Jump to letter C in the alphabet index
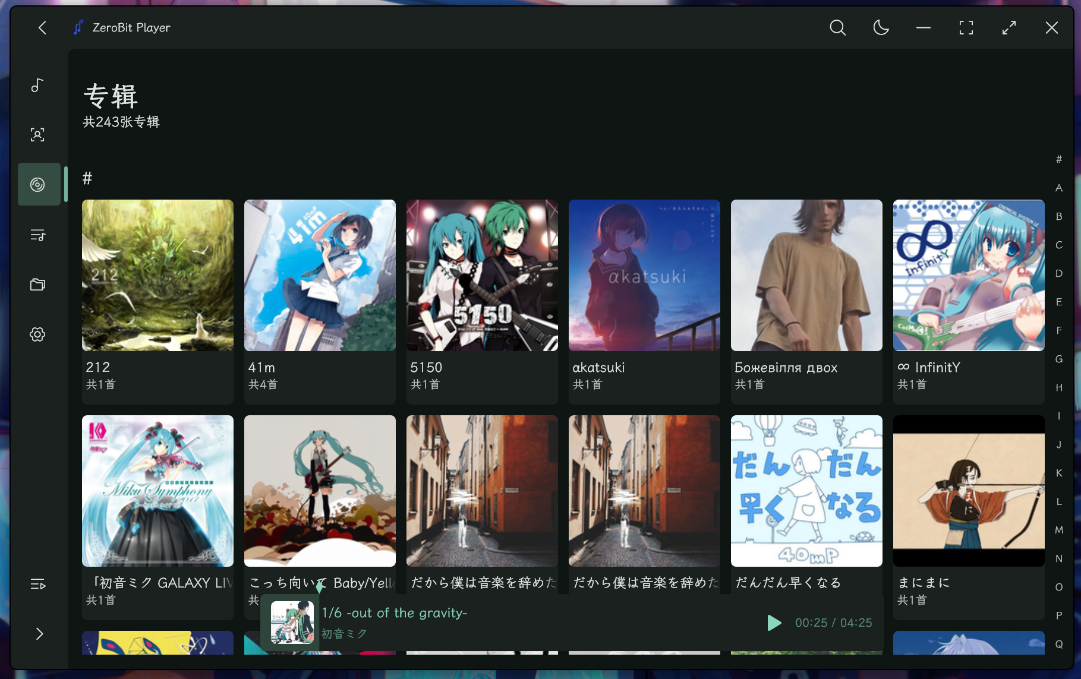The width and height of the screenshot is (1081, 679). pos(1059,245)
